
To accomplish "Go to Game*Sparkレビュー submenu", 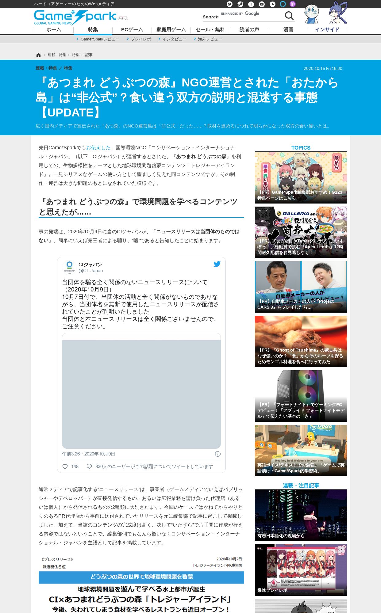I will (100, 39).
